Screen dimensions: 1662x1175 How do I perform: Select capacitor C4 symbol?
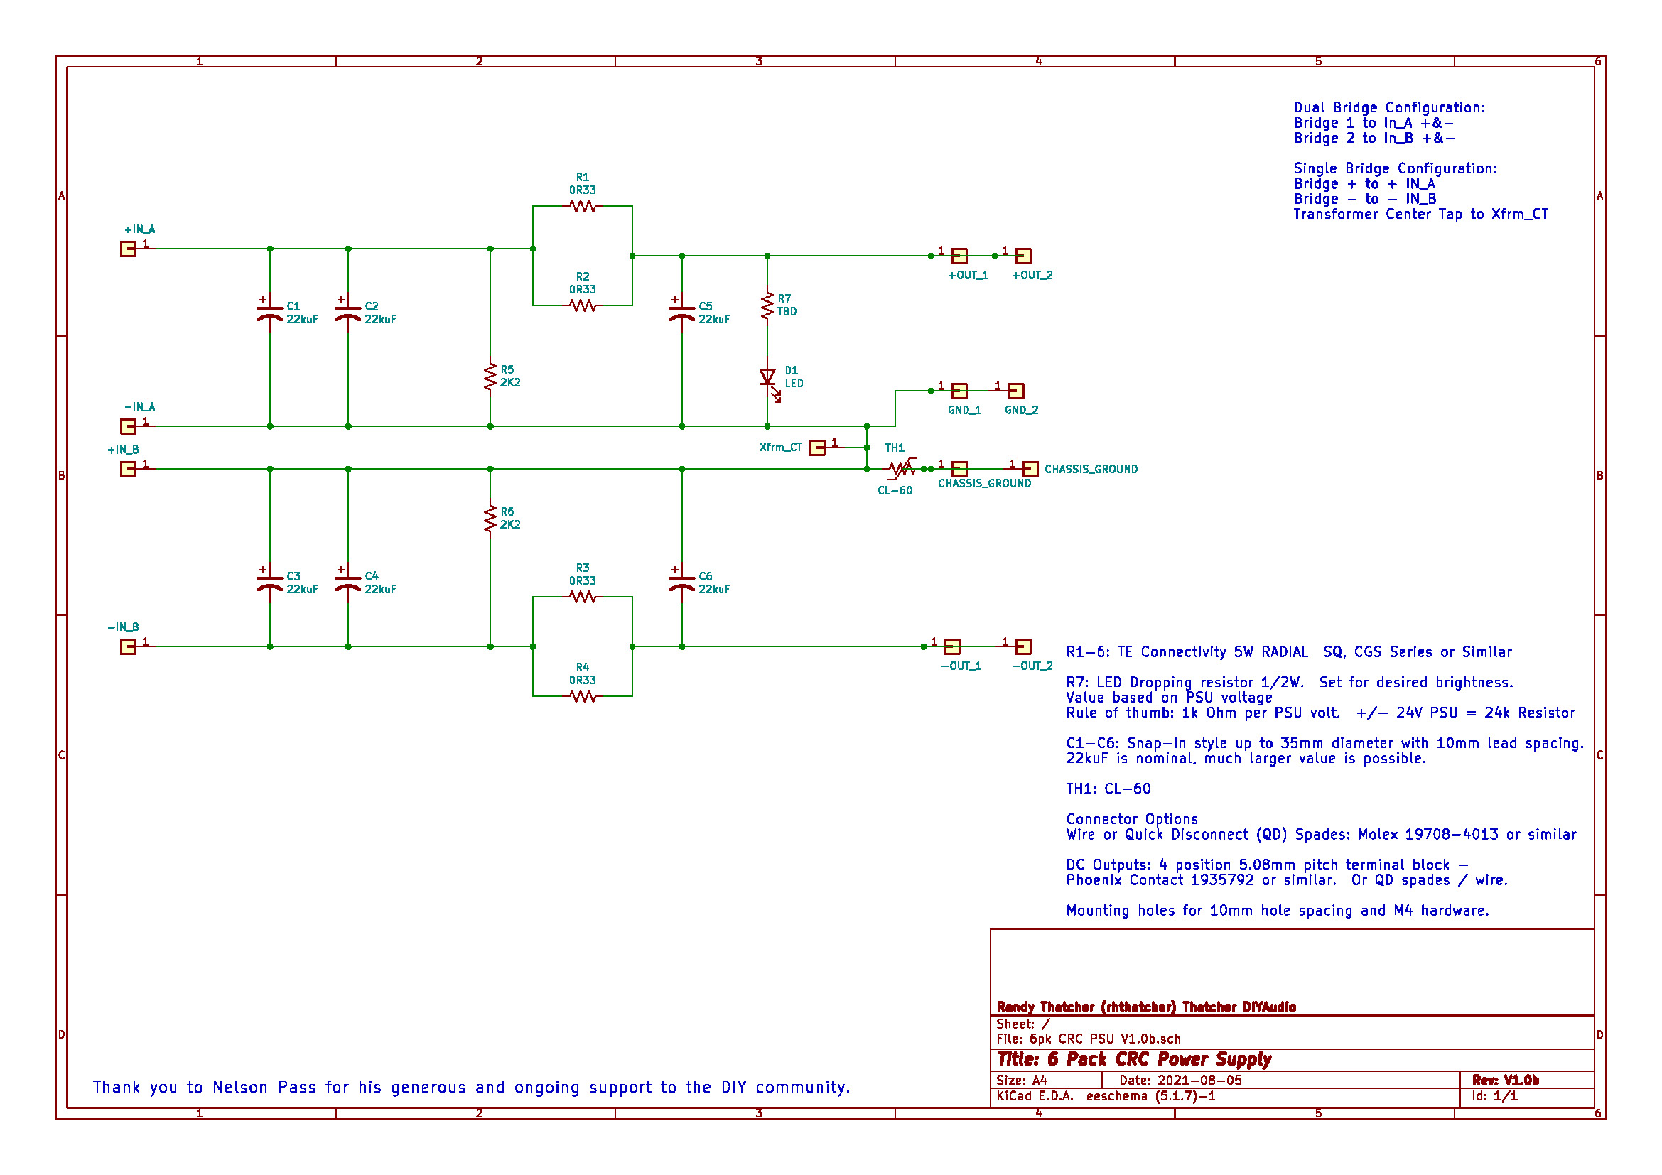pyautogui.click(x=348, y=583)
